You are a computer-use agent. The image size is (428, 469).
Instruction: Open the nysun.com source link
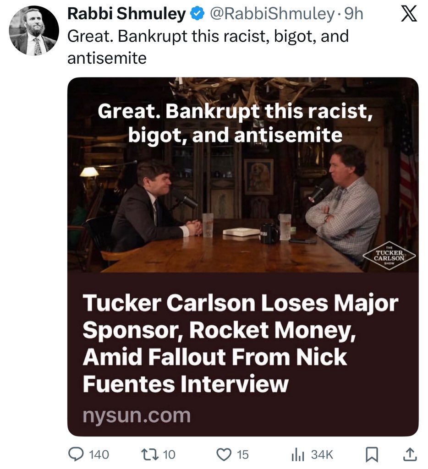(x=137, y=416)
